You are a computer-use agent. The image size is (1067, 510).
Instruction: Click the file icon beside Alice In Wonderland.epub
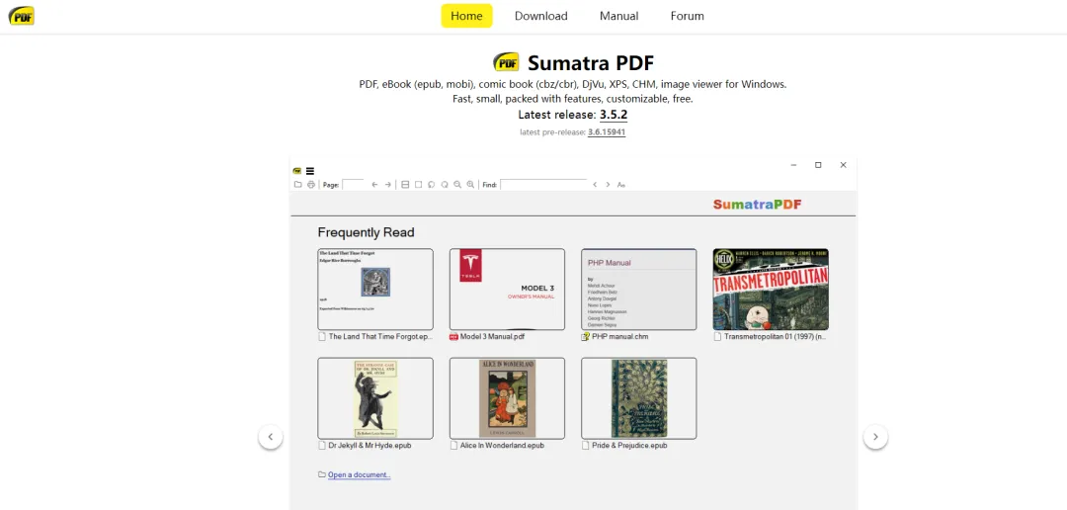(x=453, y=446)
